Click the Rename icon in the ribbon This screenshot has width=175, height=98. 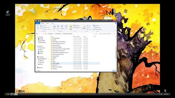click(x=66, y=27)
